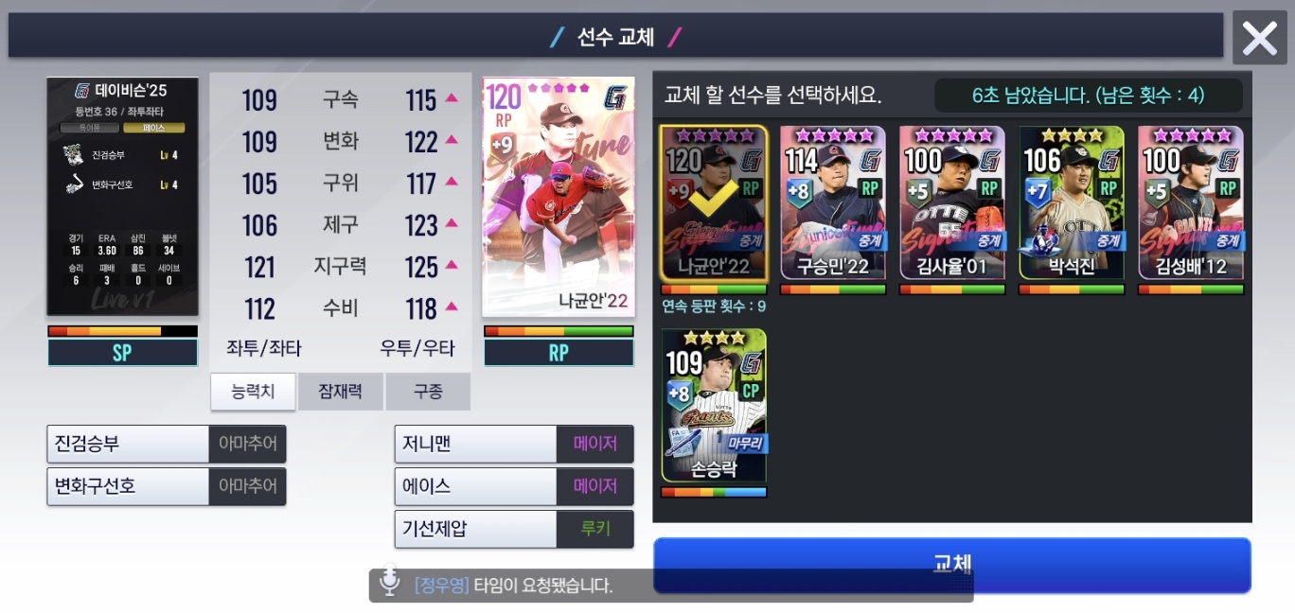The width and height of the screenshot is (1295, 613).
Task: Tap the 변화구선호 skill button
Action: (167, 486)
